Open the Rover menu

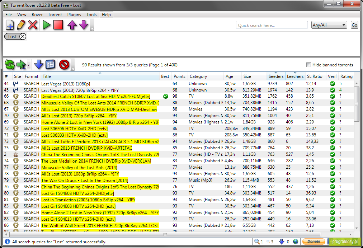[37, 15]
